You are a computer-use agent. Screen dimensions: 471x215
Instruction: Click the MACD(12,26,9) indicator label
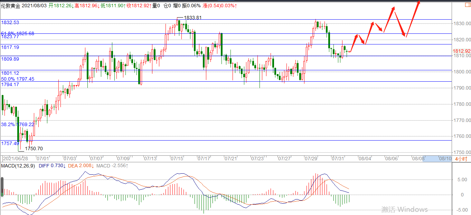pos(17,166)
